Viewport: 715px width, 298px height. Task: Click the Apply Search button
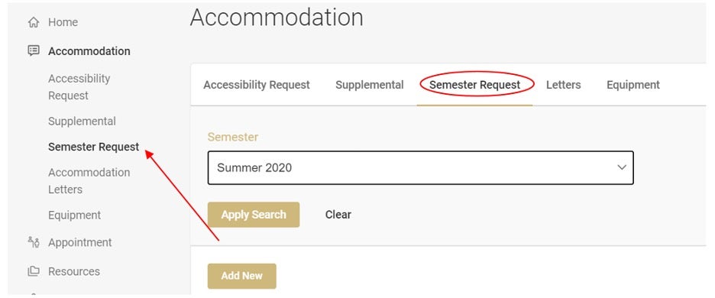tap(254, 215)
